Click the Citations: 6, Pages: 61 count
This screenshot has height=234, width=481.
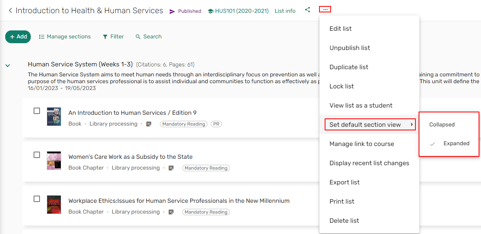tap(165, 65)
